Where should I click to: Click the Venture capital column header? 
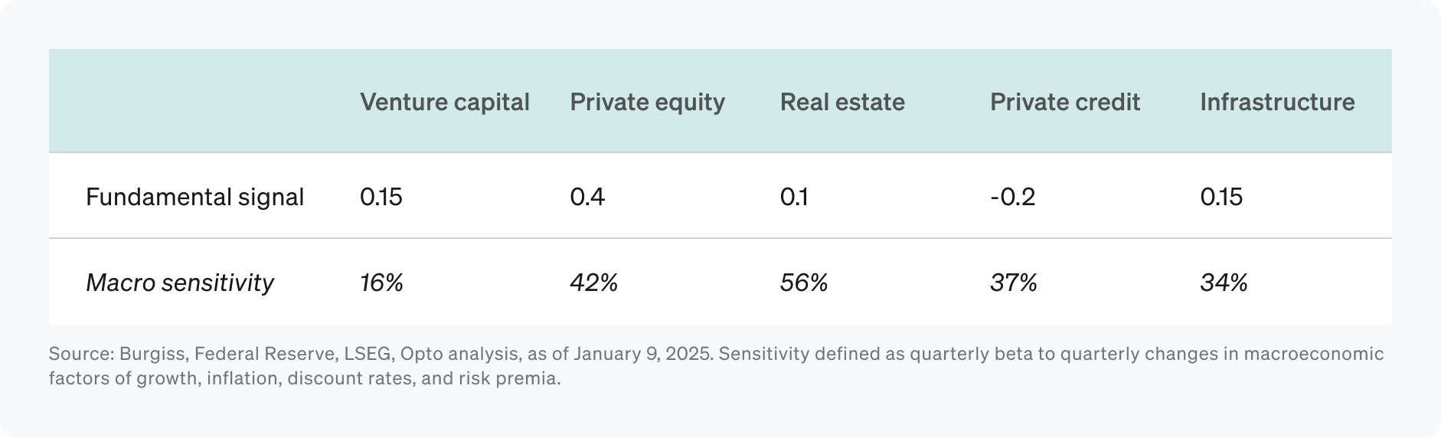click(444, 102)
